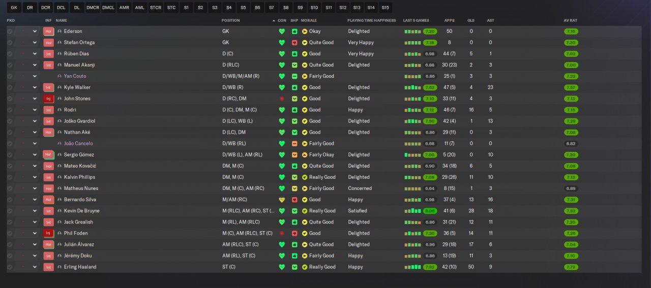Toggle the picked checkbox for Stefan Ortega
The height and width of the screenshot is (288, 651).
coord(10,43)
